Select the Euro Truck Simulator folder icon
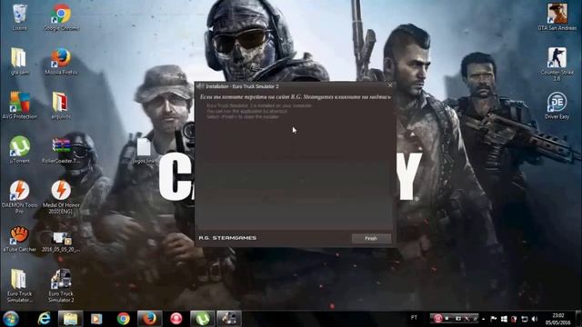 (19, 285)
